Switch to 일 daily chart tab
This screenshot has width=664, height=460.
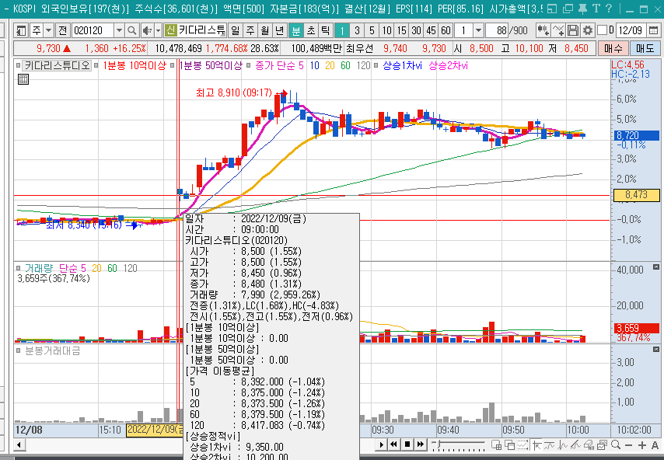(235, 30)
